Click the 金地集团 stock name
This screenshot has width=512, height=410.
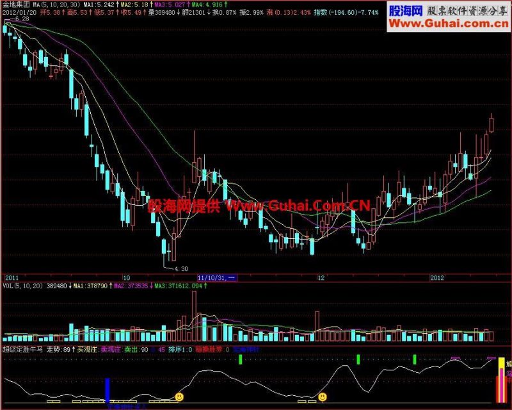point(16,4)
